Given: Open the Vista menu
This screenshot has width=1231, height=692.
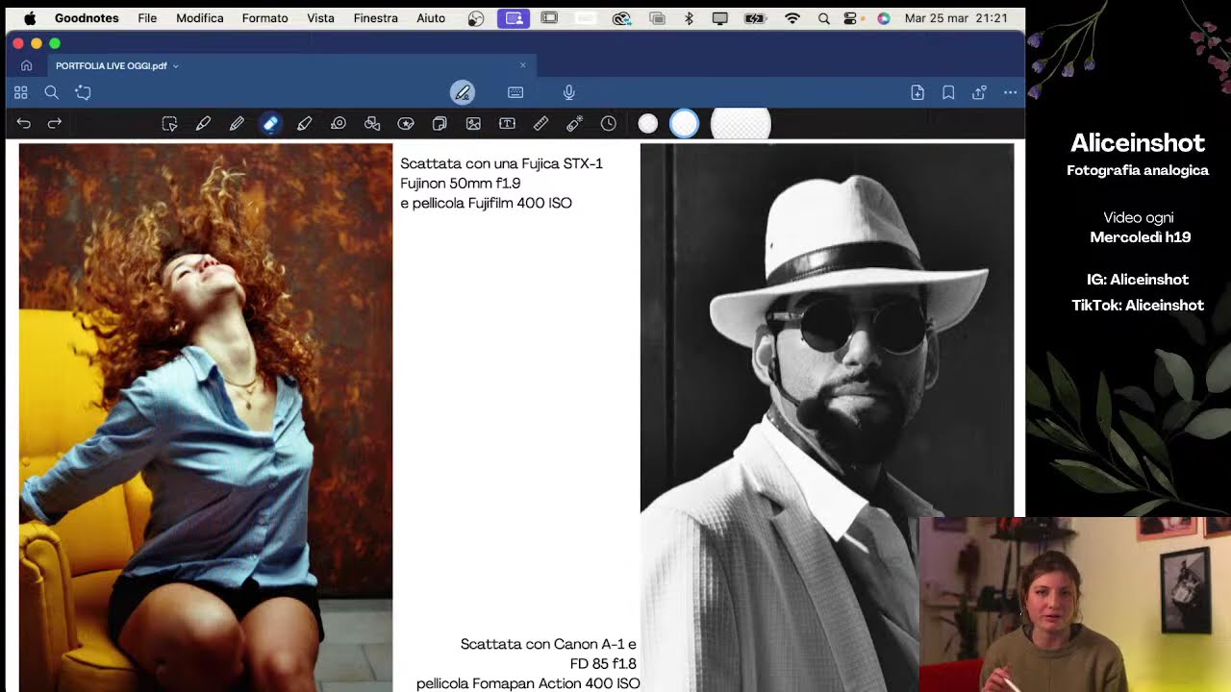Looking at the screenshot, I should pos(320,18).
